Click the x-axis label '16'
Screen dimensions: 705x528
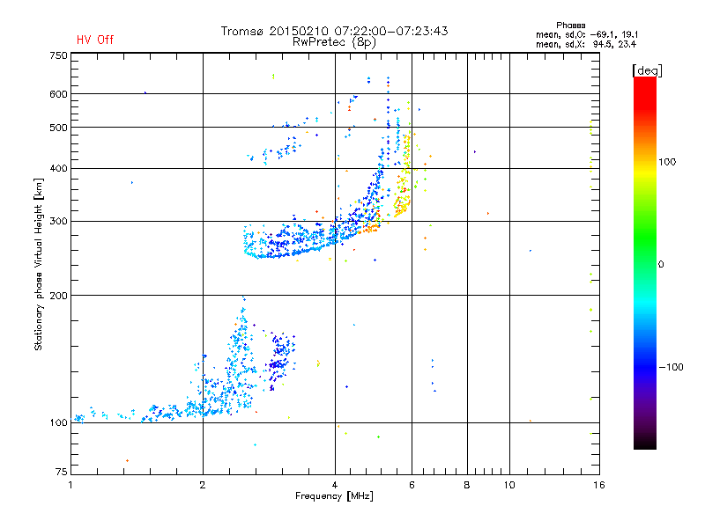pyautogui.click(x=599, y=485)
